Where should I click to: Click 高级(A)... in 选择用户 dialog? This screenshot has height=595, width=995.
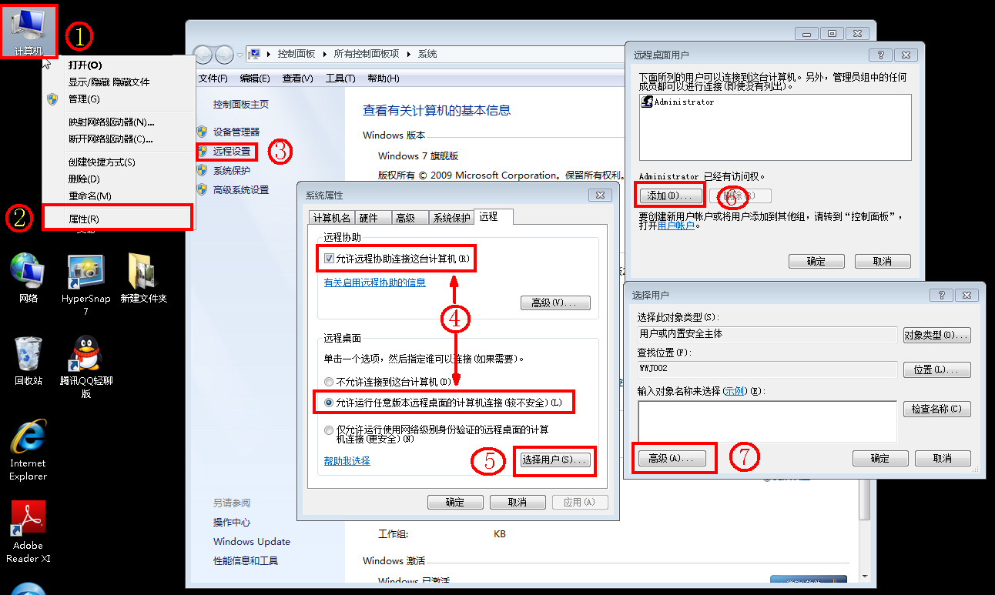point(671,458)
